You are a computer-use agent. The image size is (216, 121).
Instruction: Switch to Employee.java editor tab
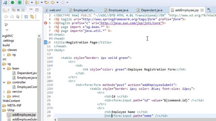116,10
